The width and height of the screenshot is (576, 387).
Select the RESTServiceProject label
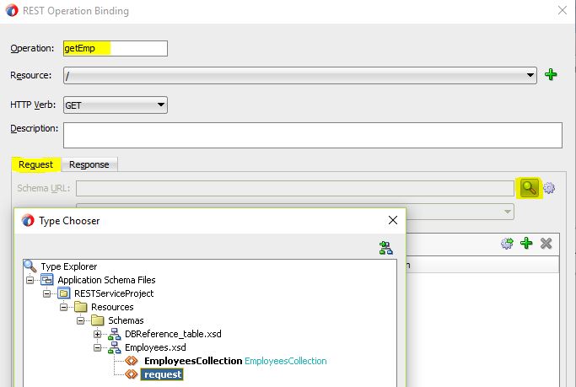click(114, 293)
